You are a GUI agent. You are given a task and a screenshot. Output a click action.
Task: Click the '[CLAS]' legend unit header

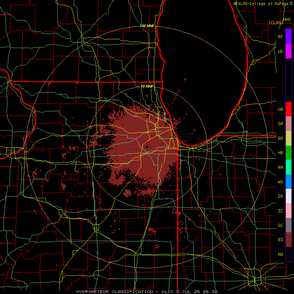point(276,23)
